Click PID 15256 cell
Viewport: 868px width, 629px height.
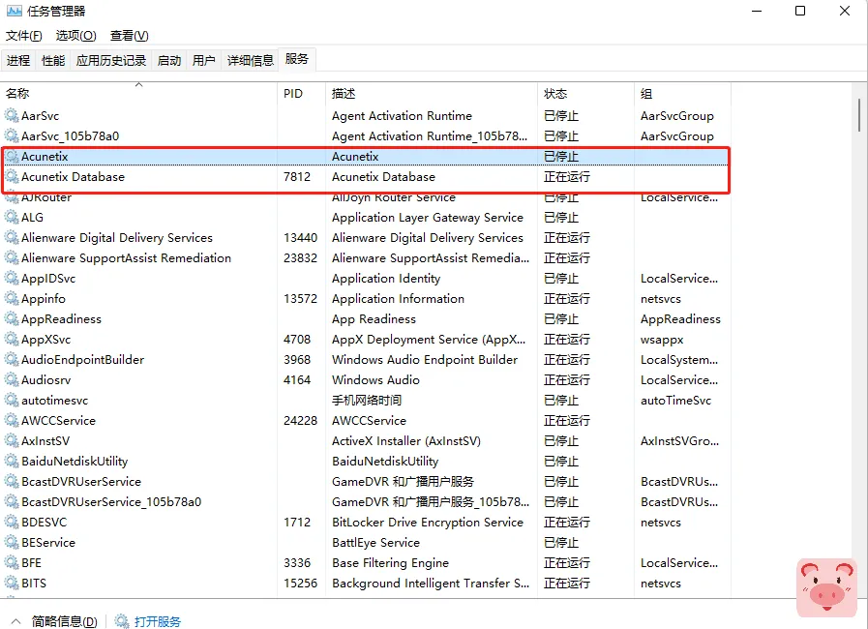[300, 584]
